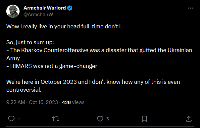Click the HIMARS game-changer bullet line
The width and height of the screenshot is (200, 128).
52,66
